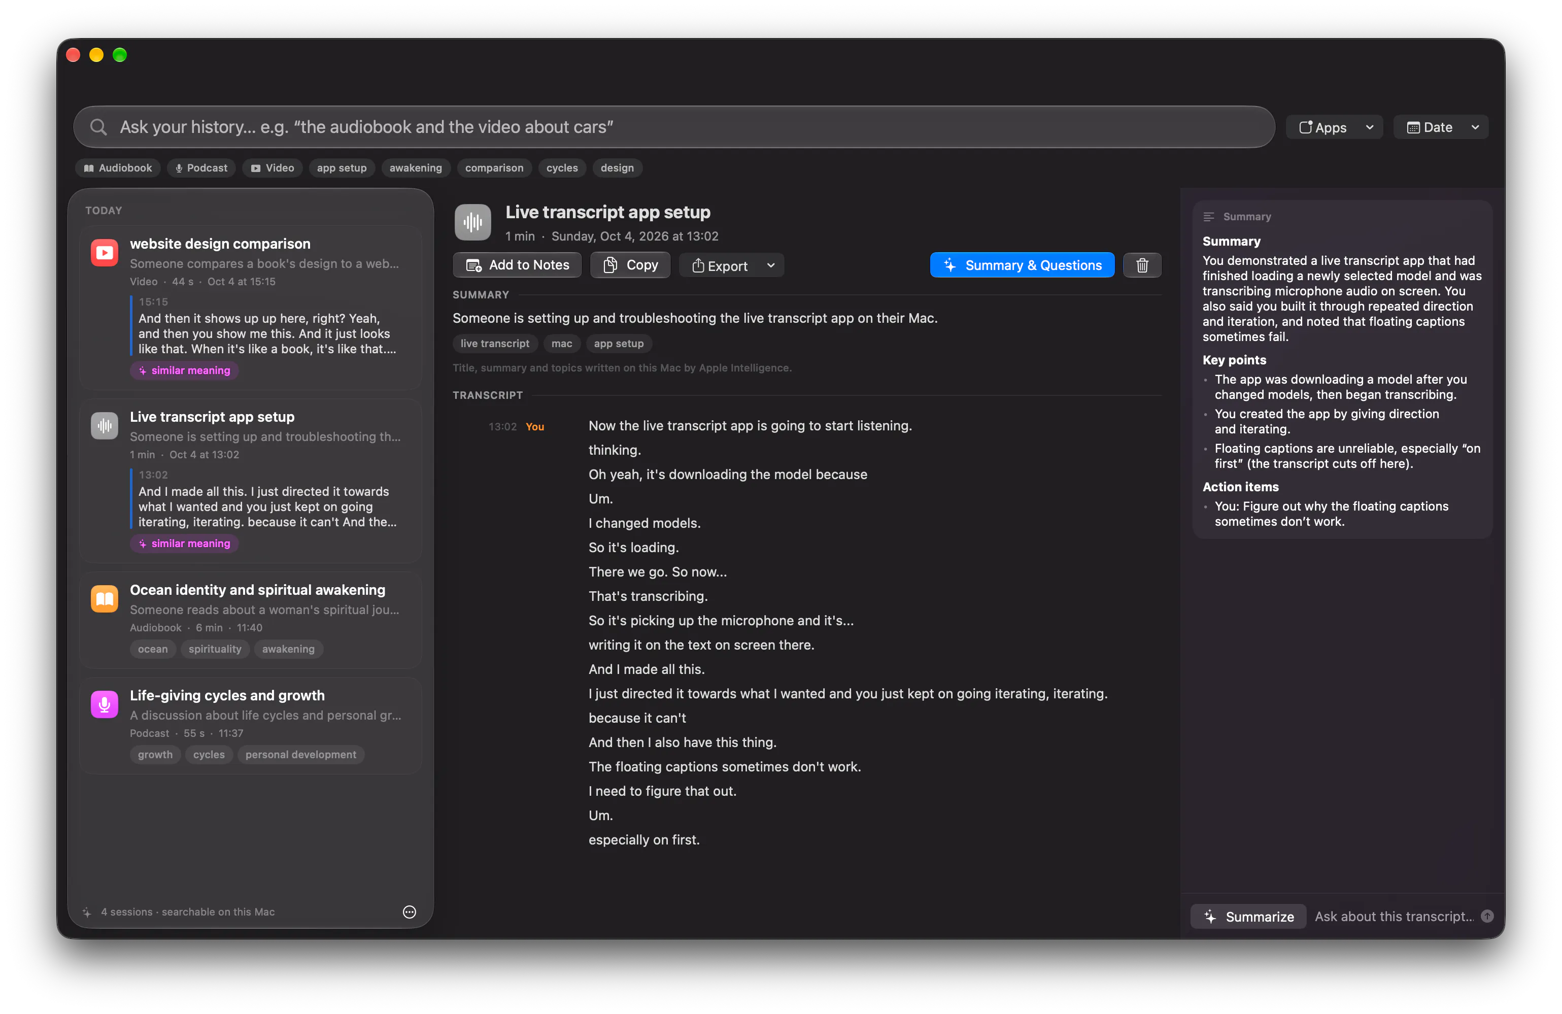Click the sparkle icon next to sessions count

87,912
